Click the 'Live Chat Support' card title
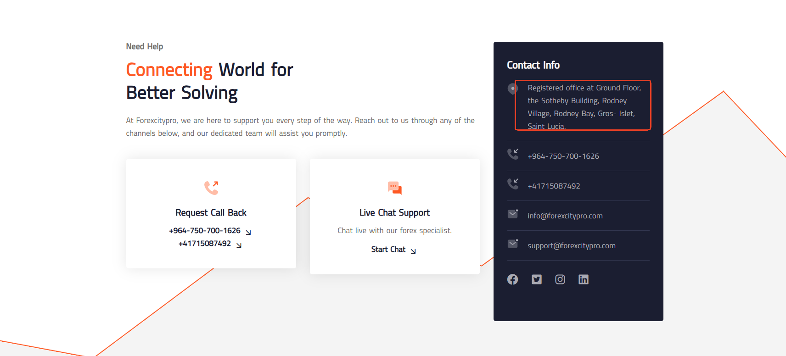786x356 pixels. pos(395,213)
